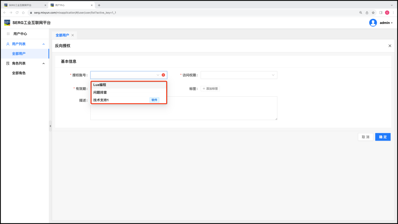Open the browser zoom magnifier icon
Viewport: 398px width, 224px height.
point(361,13)
